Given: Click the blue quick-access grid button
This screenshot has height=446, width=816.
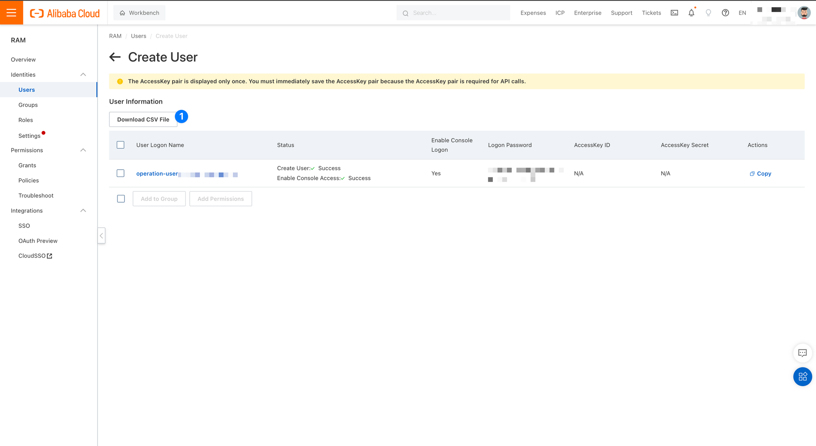Looking at the screenshot, I should pyautogui.click(x=802, y=377).
